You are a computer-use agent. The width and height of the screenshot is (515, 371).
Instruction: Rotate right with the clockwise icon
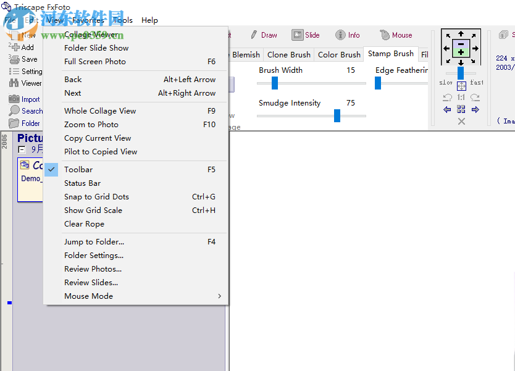tap(475, 97)
